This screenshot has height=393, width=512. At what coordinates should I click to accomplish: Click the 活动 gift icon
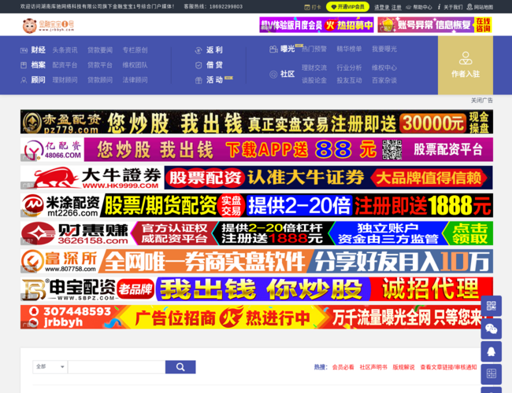[x=198, y=80]
